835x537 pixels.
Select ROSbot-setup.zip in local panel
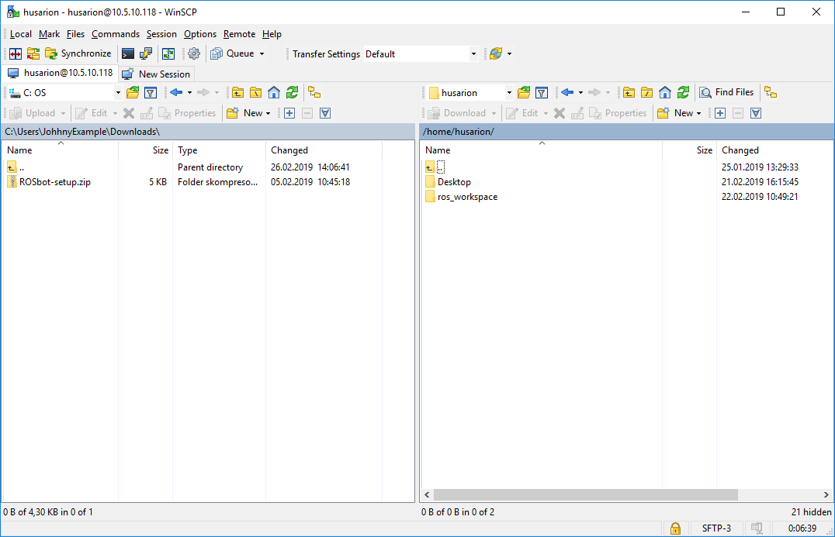[49, 182]
